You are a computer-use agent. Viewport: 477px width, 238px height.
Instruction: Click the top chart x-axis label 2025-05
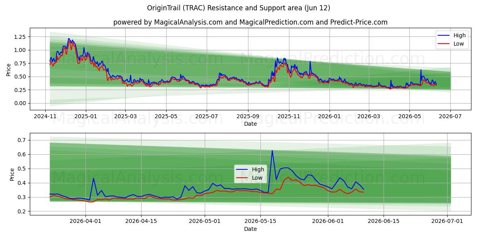166,117
